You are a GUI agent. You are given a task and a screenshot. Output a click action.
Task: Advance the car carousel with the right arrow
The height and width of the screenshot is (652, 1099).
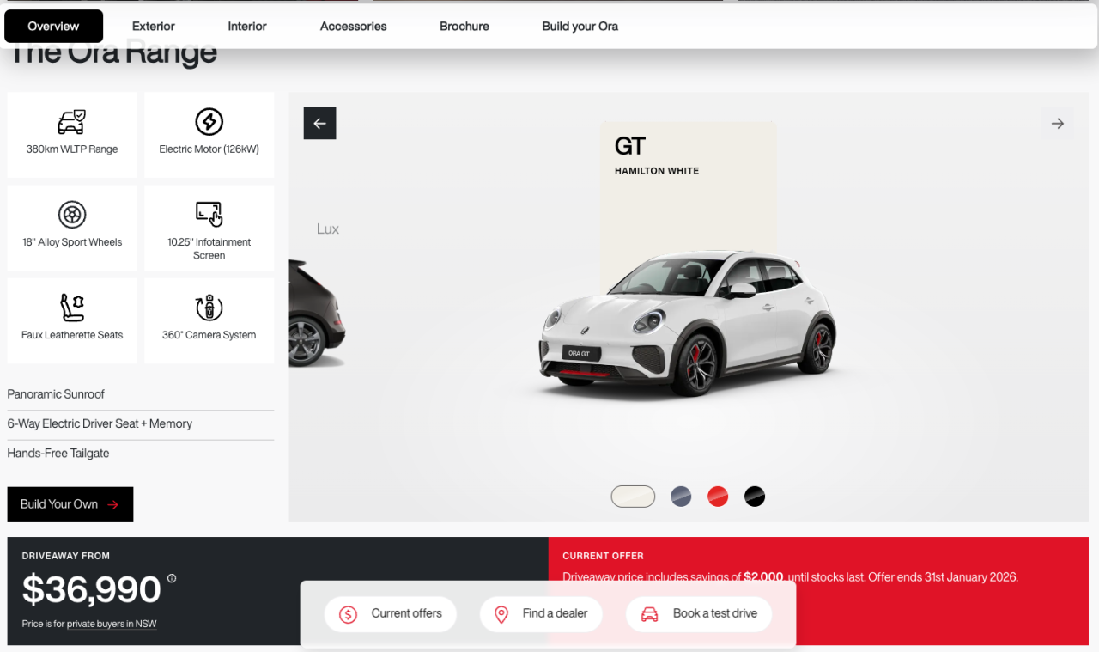point(1057,123)
